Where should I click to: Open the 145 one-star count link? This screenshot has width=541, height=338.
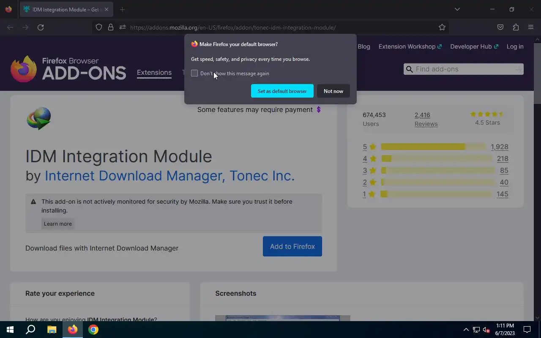(503, 194)
